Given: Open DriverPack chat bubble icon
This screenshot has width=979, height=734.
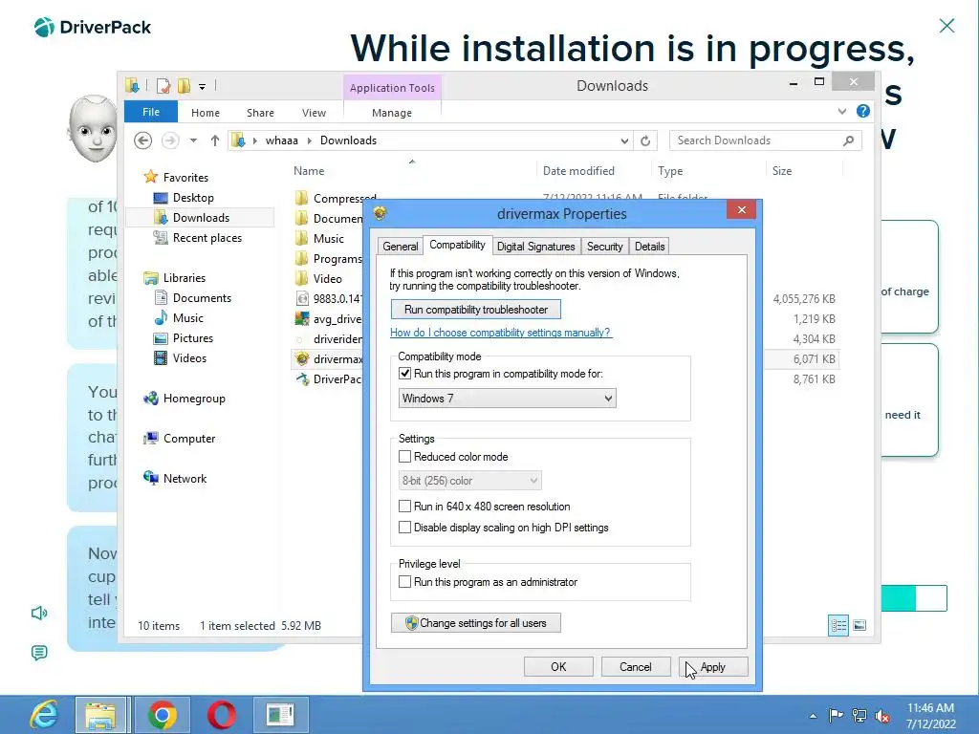Looking at the screenshot, I should tap(39, 653).
